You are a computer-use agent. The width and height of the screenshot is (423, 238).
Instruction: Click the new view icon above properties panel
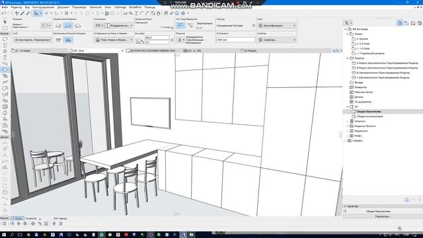pos(406,200)
